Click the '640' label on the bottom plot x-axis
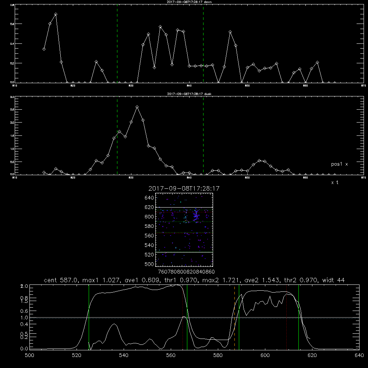The image size is (368, 368). [x=359, y=355]
